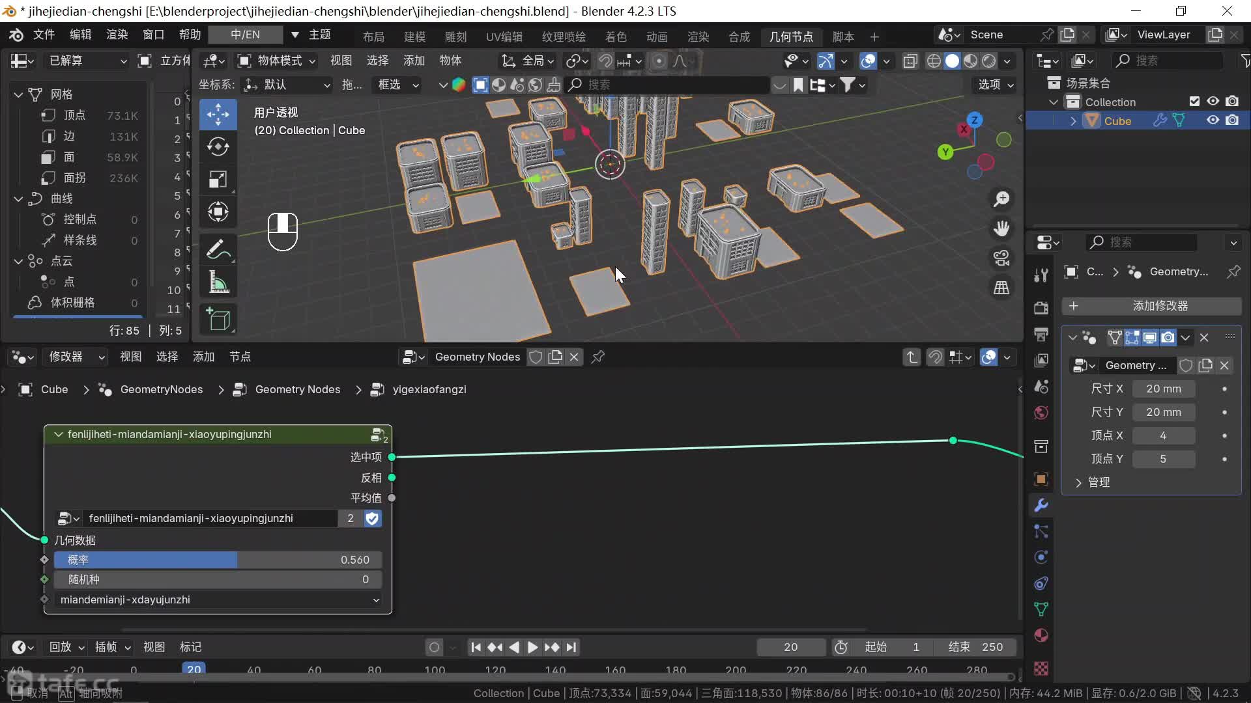Select the Annotate pencil tool
Screen dimensions: 1251x703
point(218,250)
